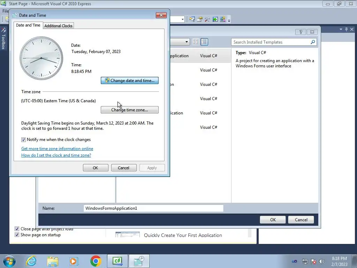Screen dimensions: 357x268
Task: Open the Properties Window toolbar icon
Action: (200, 20)
